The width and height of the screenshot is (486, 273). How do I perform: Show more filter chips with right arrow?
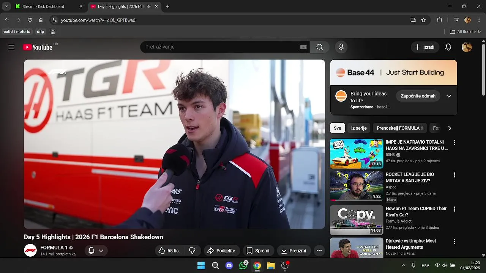coord(449,128)
